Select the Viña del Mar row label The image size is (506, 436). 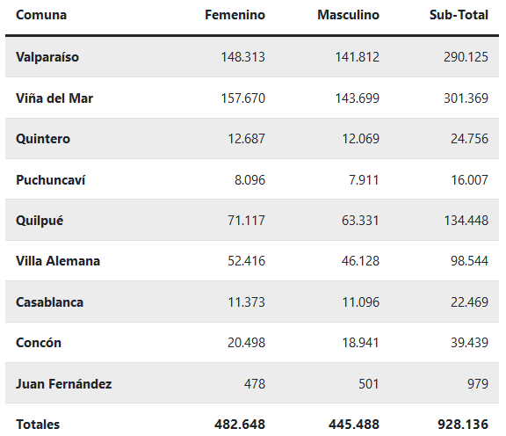click(x=54, y=98)
